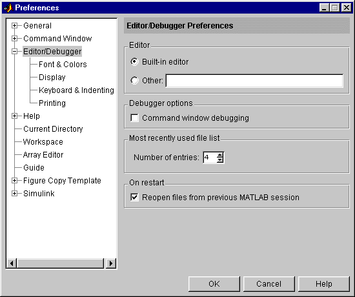The height and width of the screenshot is (297, 355).
Task: Collapse the Editor/Debugger tree node
Action: tap(14, 52)
